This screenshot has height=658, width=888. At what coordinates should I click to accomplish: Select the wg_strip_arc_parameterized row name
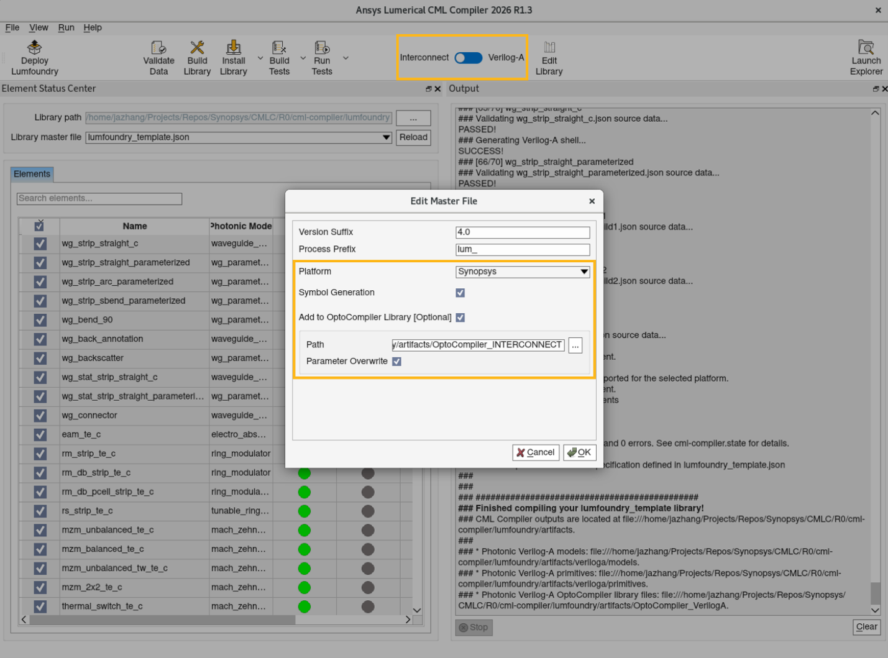click(117, 281)
